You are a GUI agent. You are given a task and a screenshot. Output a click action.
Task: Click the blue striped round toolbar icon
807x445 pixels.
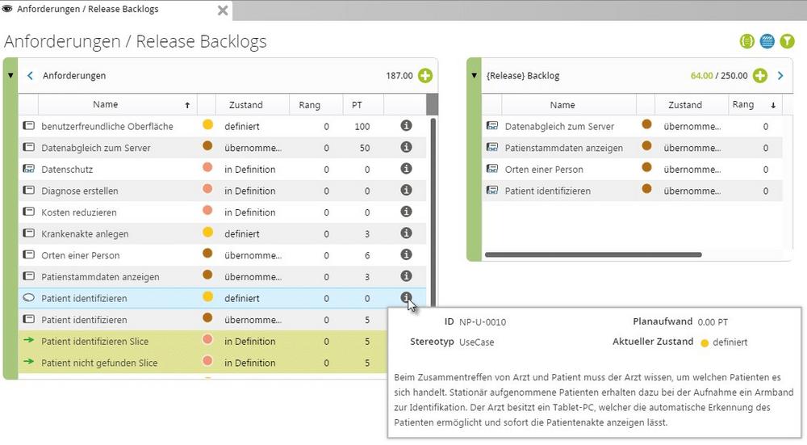pyautogui.click(x=767, y=41)
